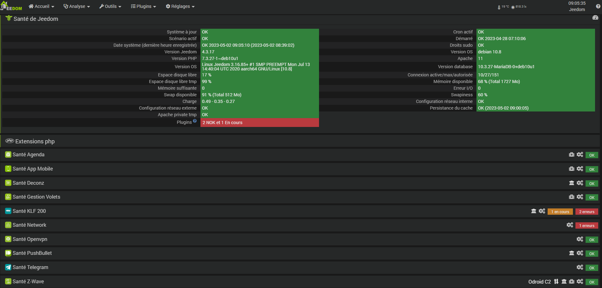Click the up-down arrows icon in Santé Z-Wave row
Viewport: 602px width, 288px height.
[x=556, y=281]
